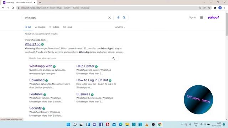Open a new tab with the plus button
This screenshot has width=228, height=128.
point(40,2)
